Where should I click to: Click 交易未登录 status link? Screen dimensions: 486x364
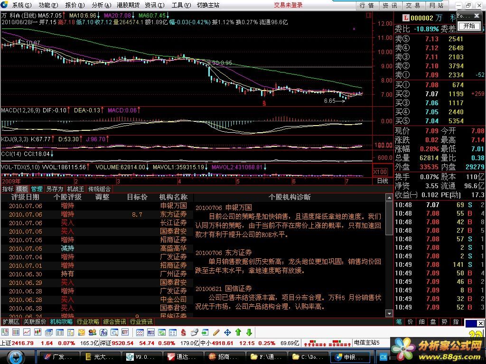288,5
